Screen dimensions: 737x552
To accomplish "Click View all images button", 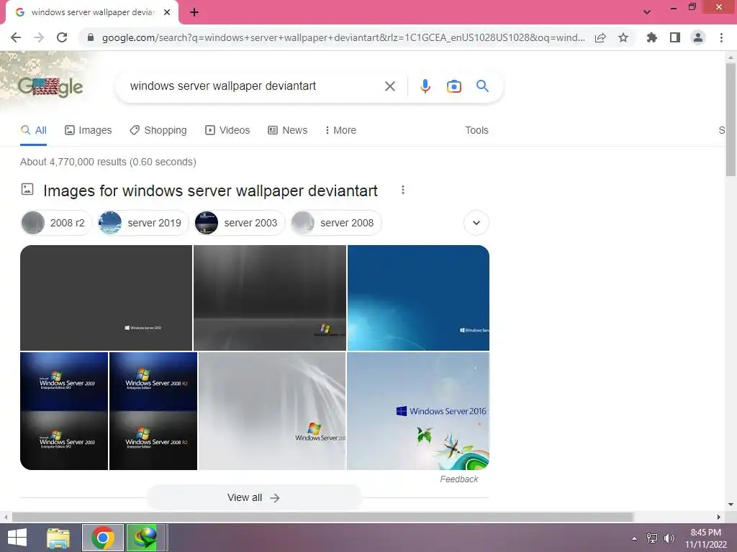I will point(254,497).
